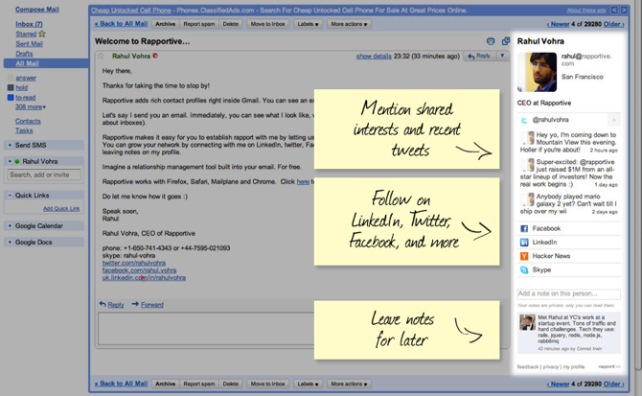The image size is (642, 396).
Task: Open Contacts
Action: coord(28,121)
